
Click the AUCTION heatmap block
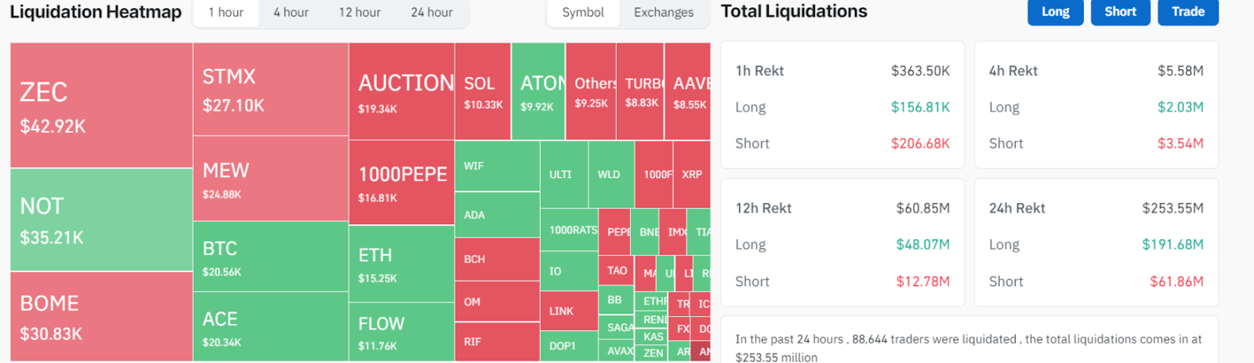tap(401, 92)
